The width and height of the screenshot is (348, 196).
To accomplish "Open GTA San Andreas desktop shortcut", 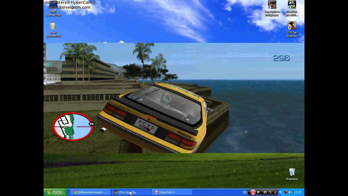I will point(292,29).
